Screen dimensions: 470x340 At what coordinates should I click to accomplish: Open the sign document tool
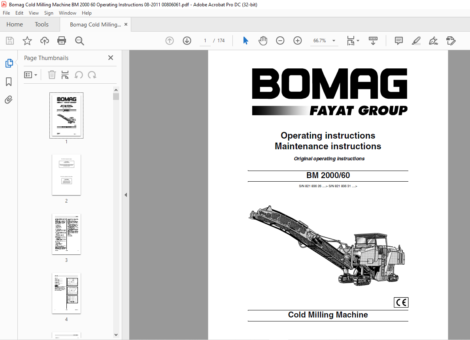[433, 41]
